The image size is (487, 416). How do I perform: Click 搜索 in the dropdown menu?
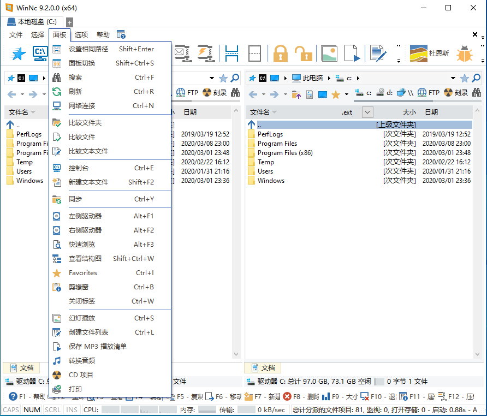pyautogui.click(x=110, y=78)
